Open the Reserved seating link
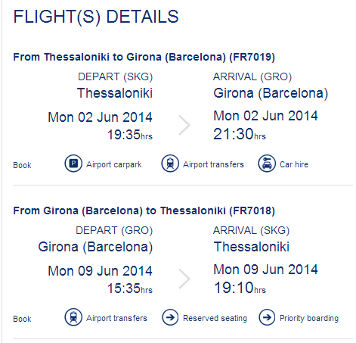 (215, 318)
